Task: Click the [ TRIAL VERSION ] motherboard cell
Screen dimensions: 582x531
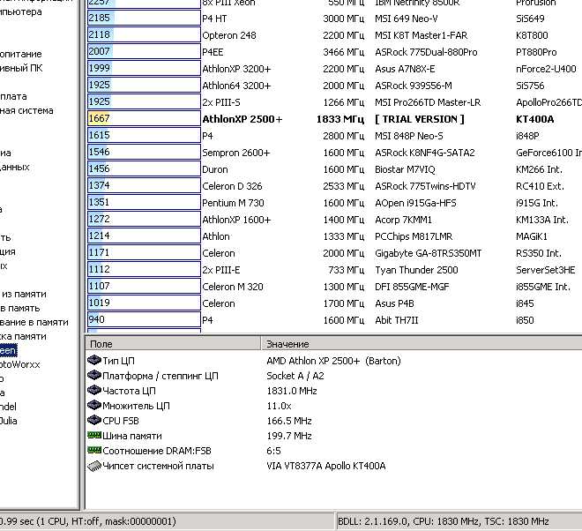Action: tap(420, 119)
